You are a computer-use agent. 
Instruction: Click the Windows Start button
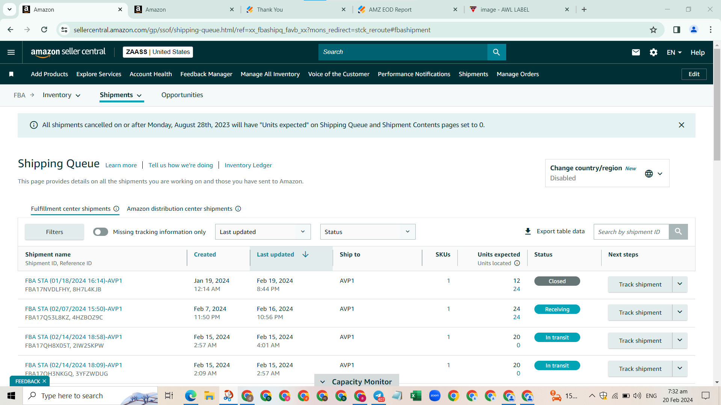click(11, 396)
